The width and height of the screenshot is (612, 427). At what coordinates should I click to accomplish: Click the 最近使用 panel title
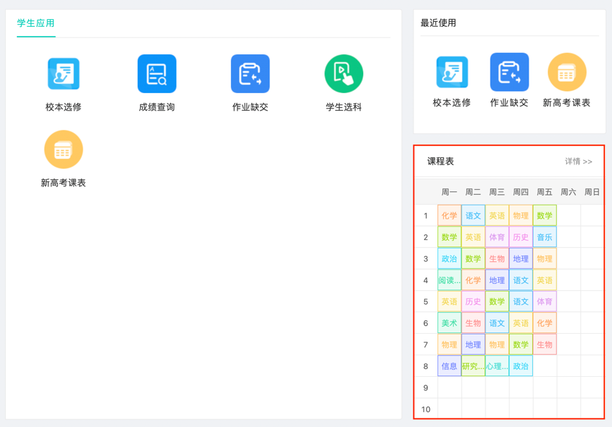[x=438, y=23]
